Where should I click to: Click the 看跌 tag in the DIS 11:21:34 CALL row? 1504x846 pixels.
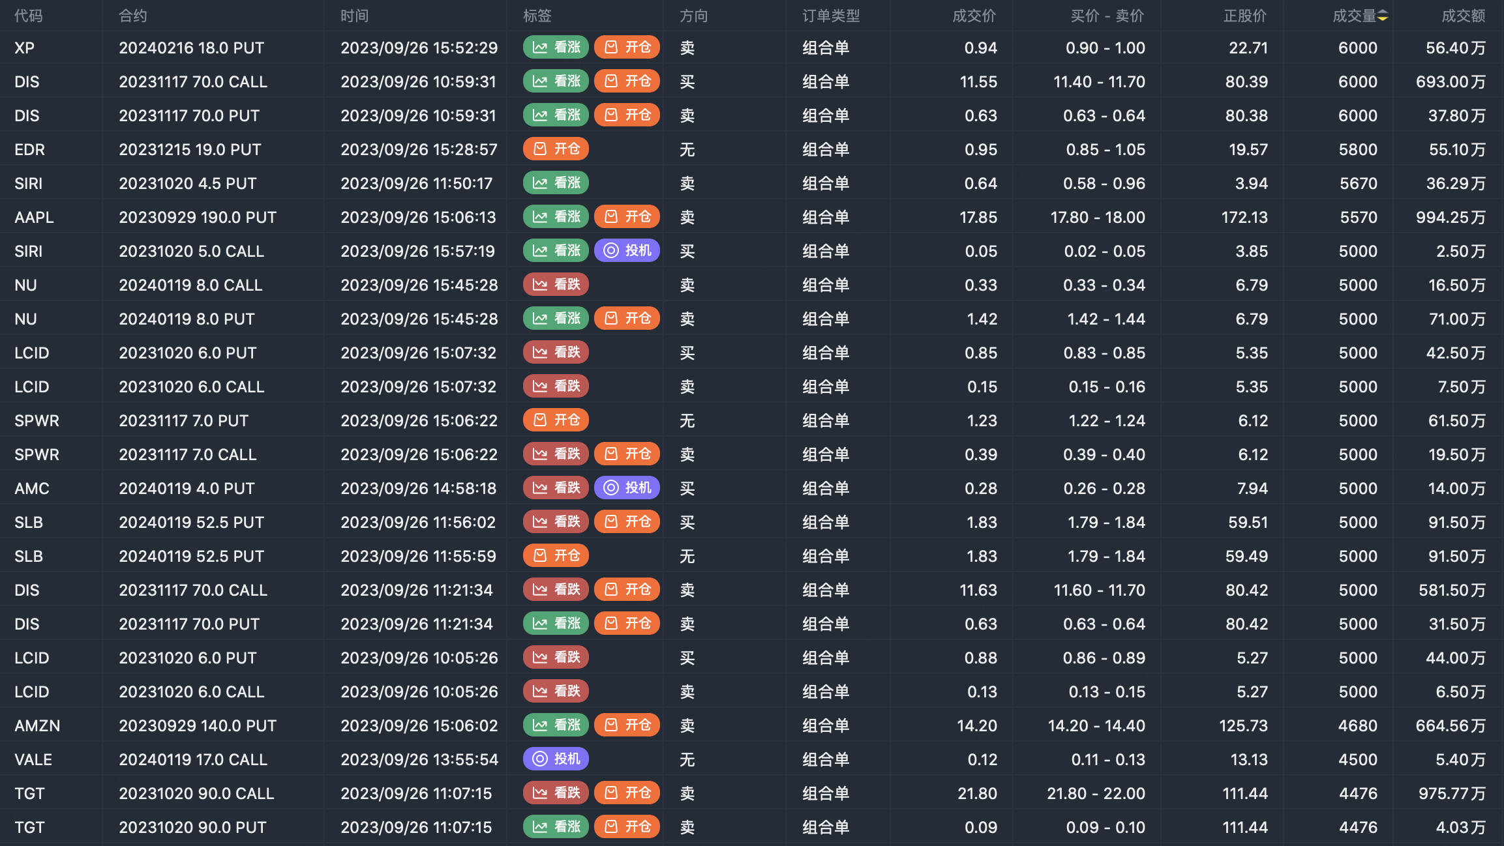pos(556,589)
